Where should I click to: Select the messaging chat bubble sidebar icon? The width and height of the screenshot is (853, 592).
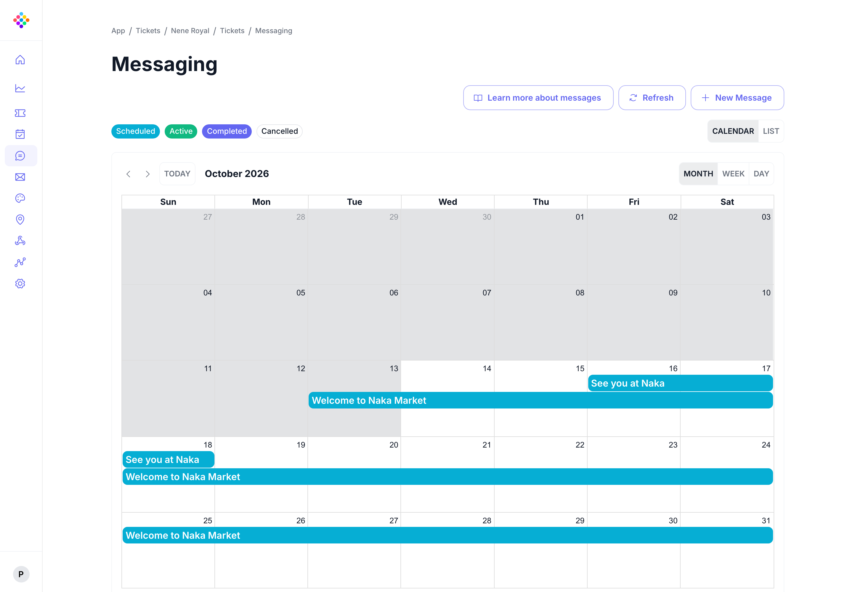click(21, 156)
